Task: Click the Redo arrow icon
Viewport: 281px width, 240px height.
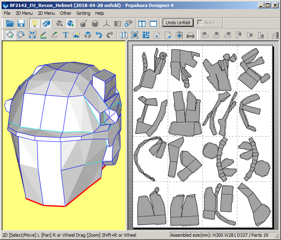Action: point(110,35)
